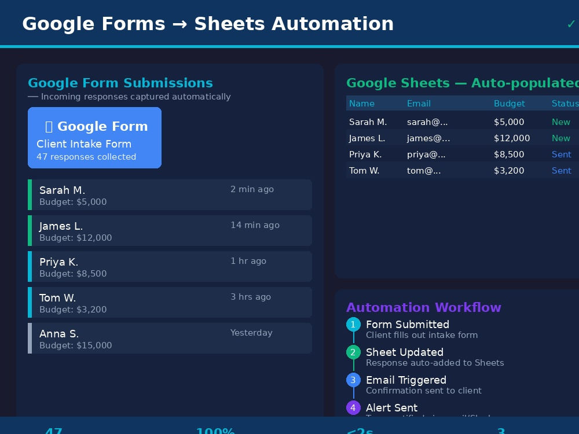Click workflow step 3 circle icon
Image resolution: width=579 pixels, height=434 pixels.
(x=353, y=380)
